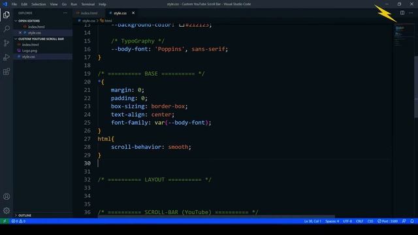418x235 pixels.
Task: Open the Terminal menu
Action: (x=88, y=5)
